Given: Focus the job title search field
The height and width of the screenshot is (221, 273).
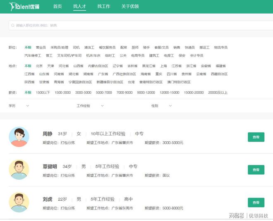Looking at the screenshot, I should (141, 25).
